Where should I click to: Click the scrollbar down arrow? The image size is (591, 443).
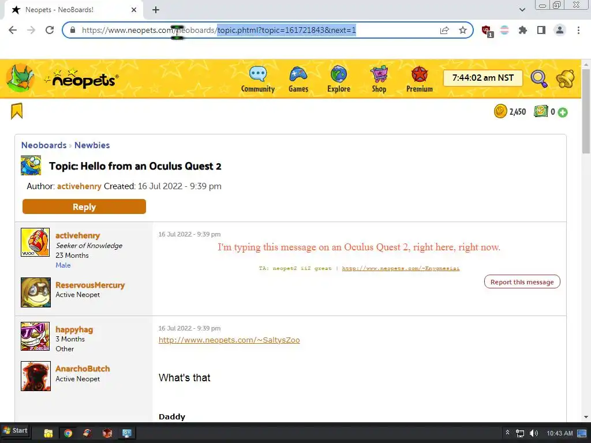coord(586,417)
